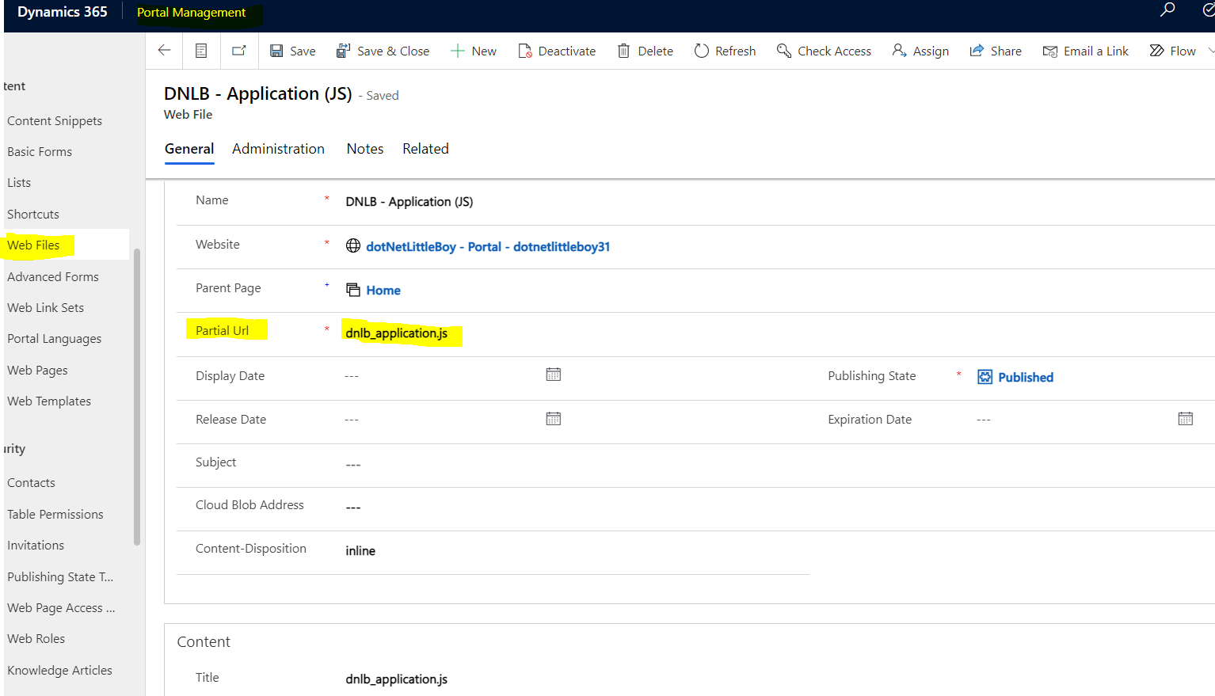Open Web Templates in sidebar

49,401
